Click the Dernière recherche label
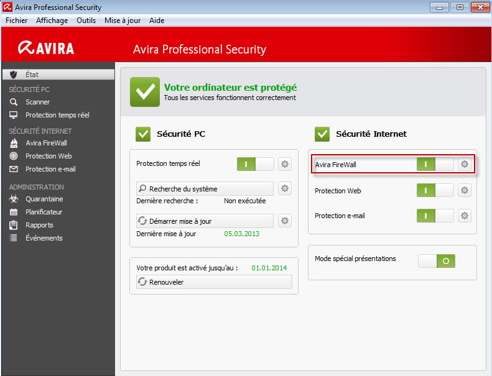The width and height of the screenshot is (492, 376). pos(167,201)
